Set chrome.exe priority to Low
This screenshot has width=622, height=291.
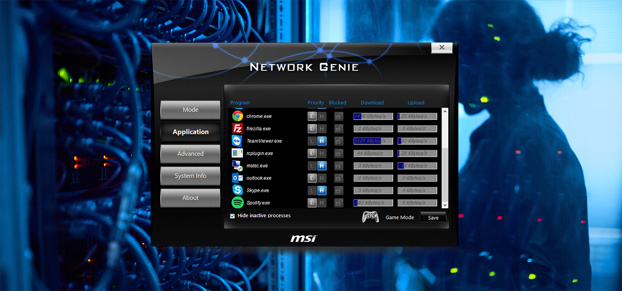click(312, 116)
